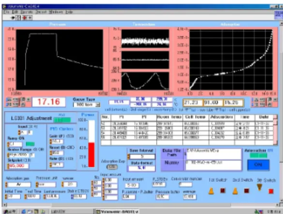Viewport: 283px width, 214px height.
Task: Open the Project menu
Action: 41,12
